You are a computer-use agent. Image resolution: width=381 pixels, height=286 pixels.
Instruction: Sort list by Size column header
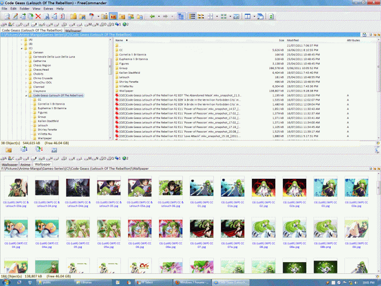tap(281, 40)
